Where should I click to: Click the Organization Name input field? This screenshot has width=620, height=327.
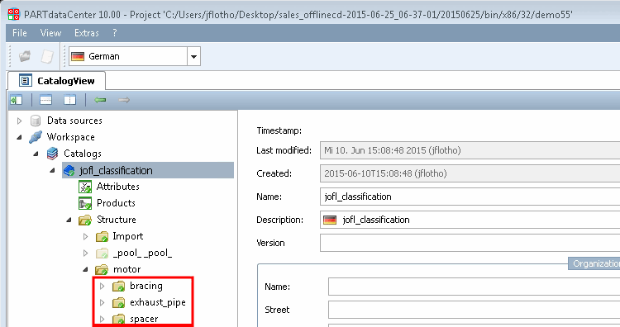tap(475, 287)
